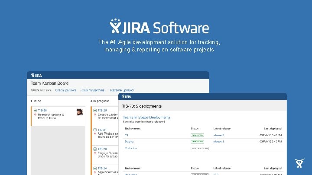Click the issue type icon beside TIS-26
312x175 pixels.
[x=35, y=110]
